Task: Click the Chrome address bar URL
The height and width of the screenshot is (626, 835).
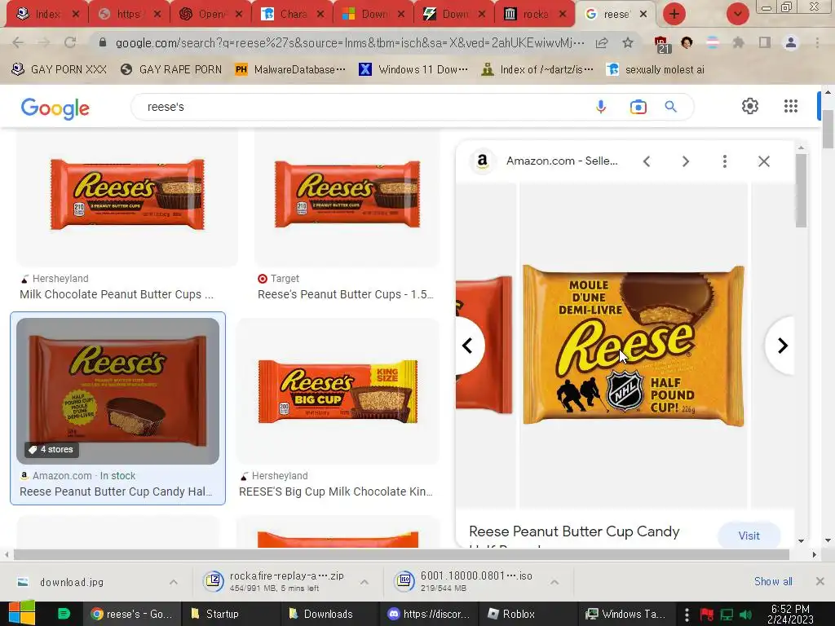Action: [x=350, y=42]
